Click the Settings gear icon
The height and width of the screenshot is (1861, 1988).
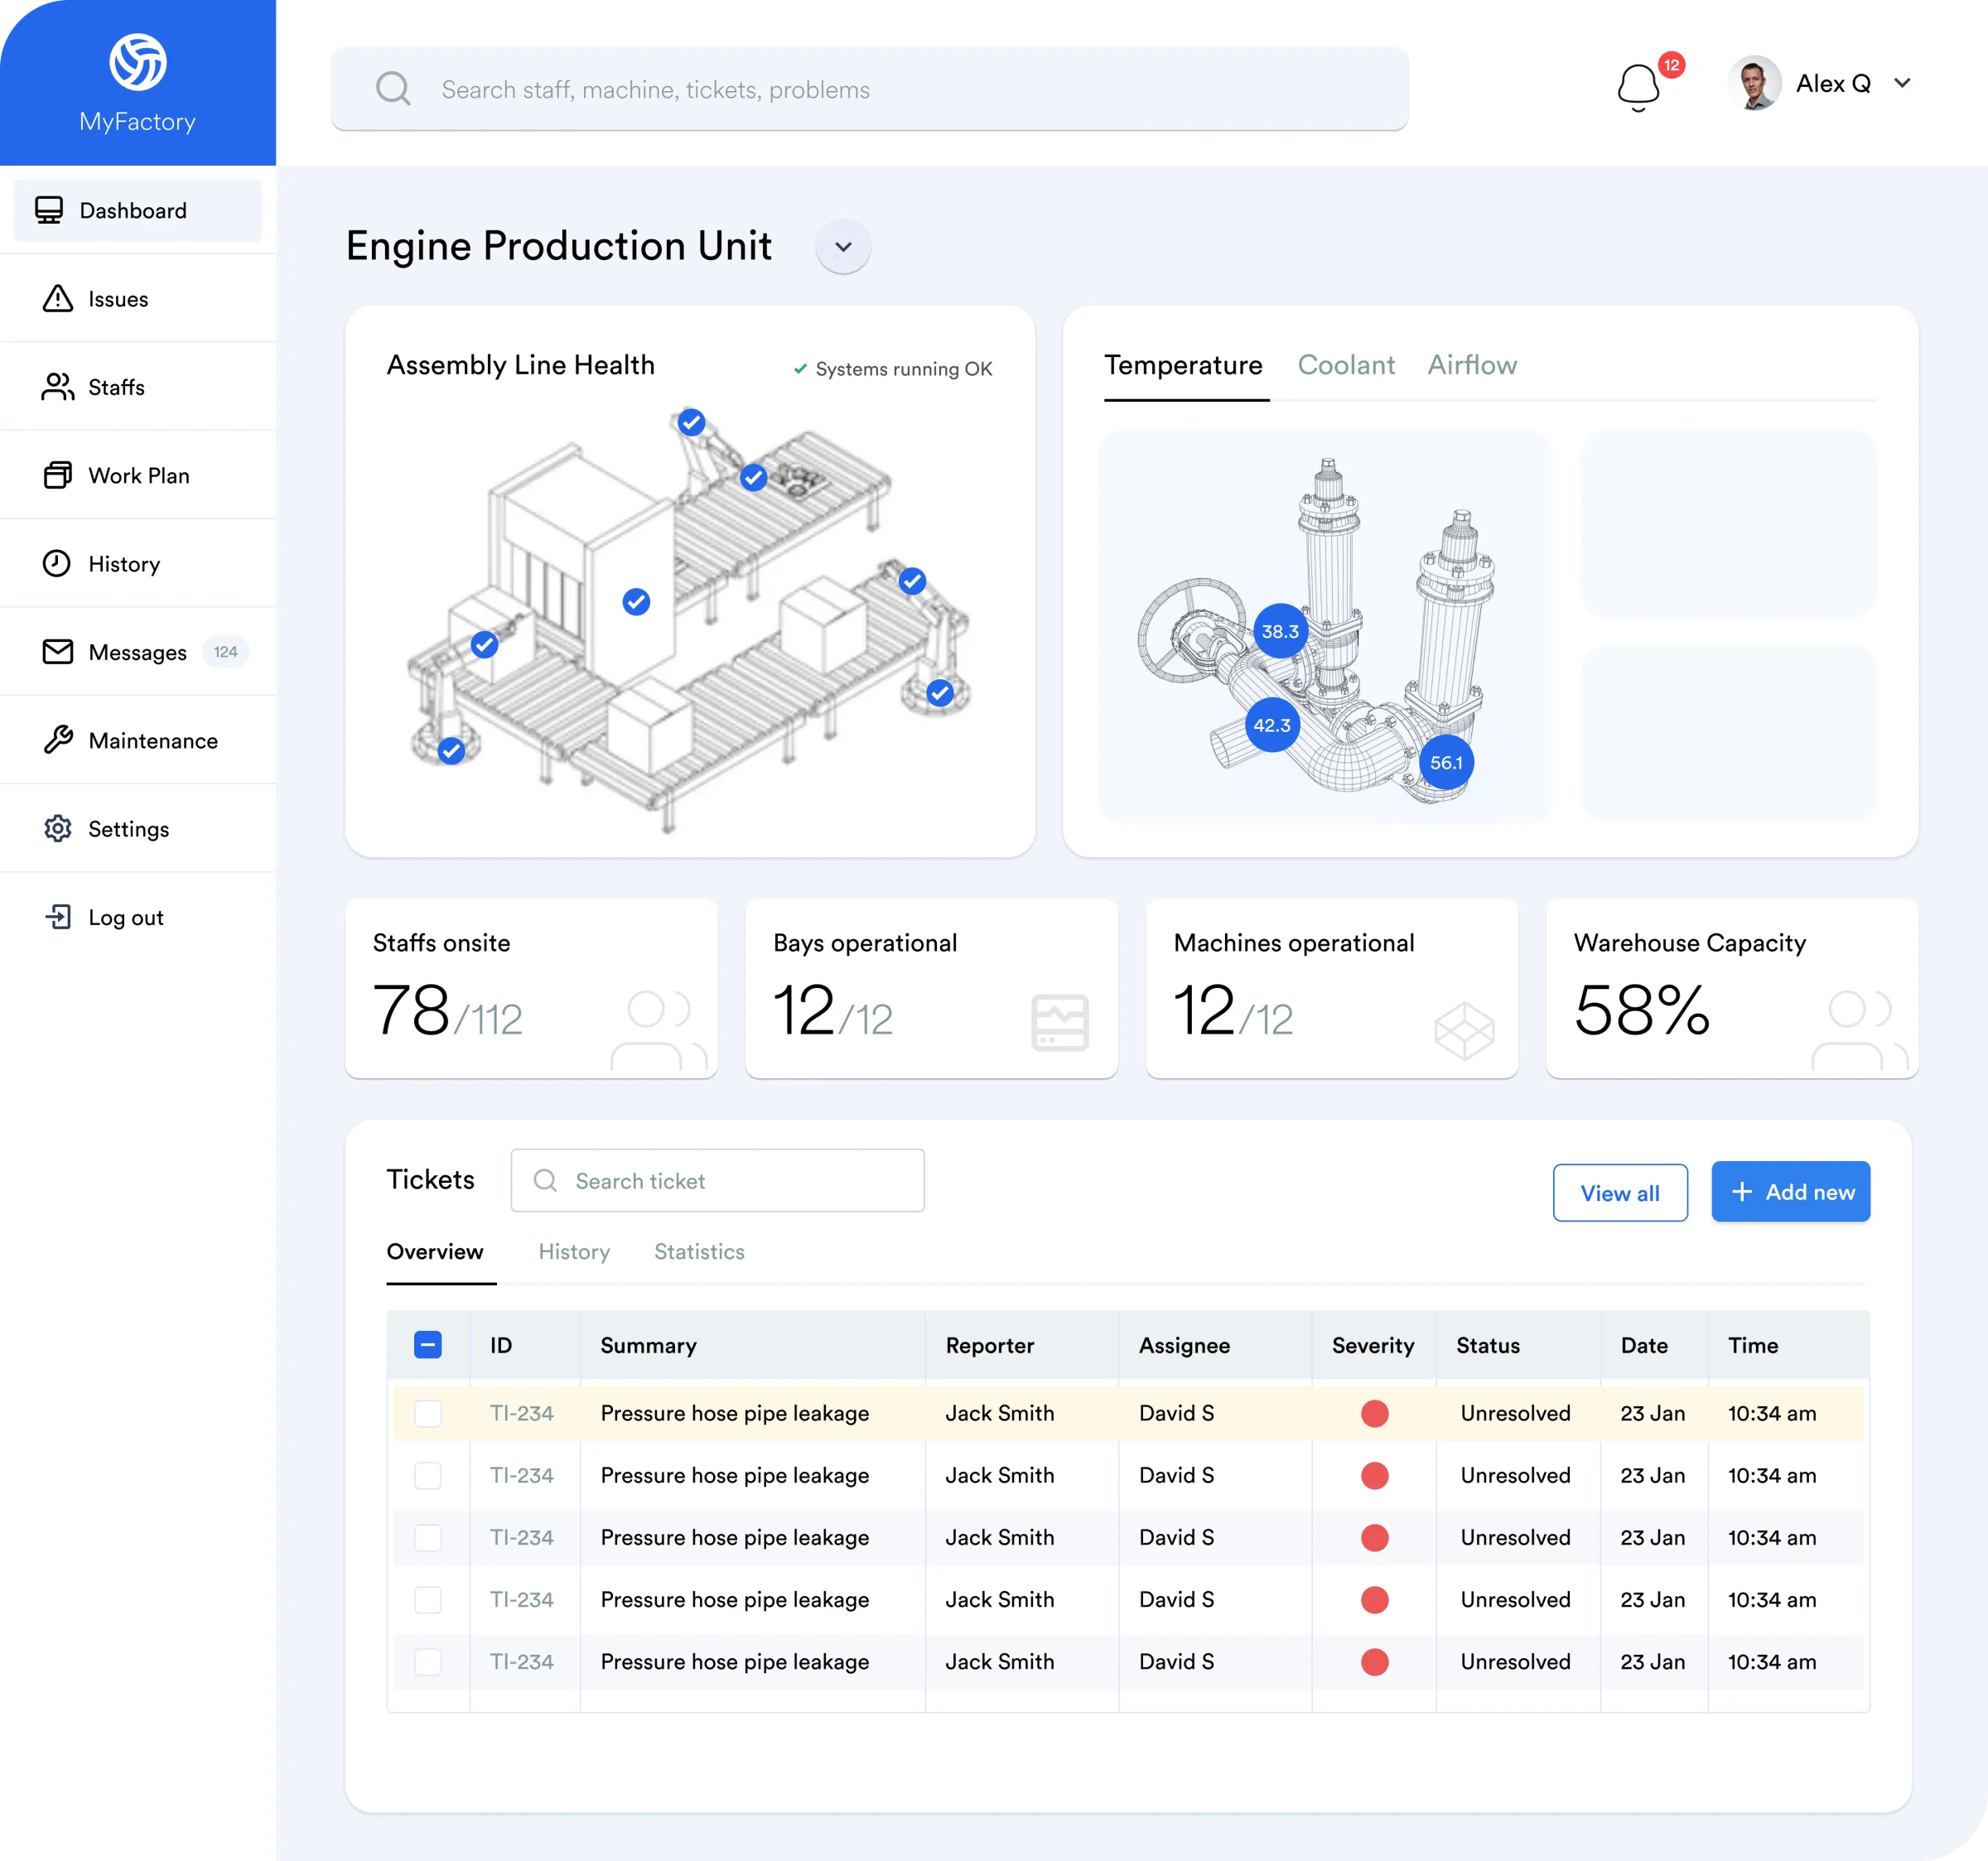coord(58,828)
